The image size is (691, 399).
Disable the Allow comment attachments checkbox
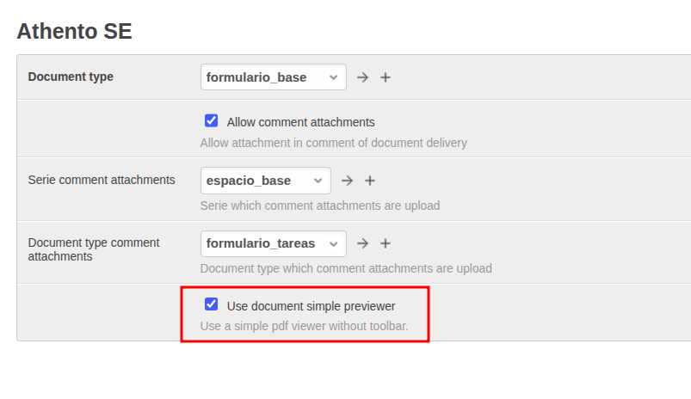[211, 121]
